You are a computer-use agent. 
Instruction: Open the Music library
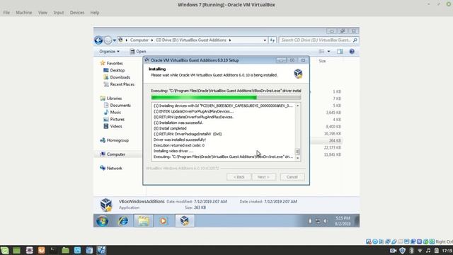click(112, 112)
